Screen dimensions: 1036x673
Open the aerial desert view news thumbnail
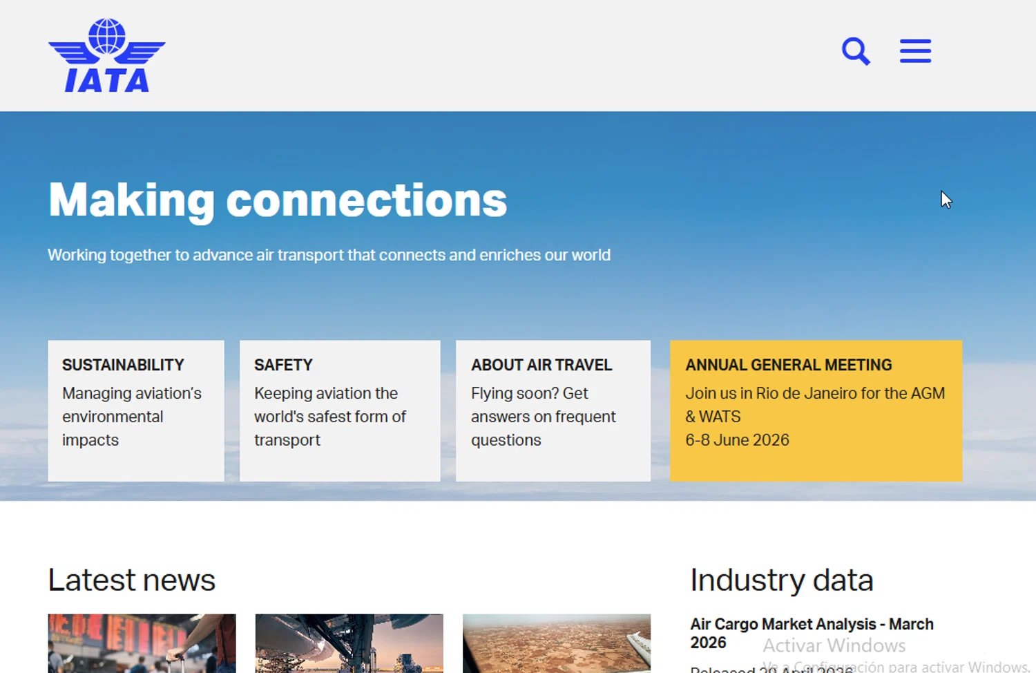coord(557,643)
